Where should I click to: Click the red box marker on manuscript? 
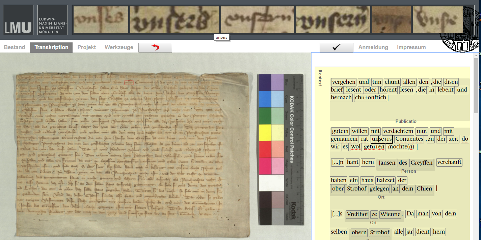(129, 82)
